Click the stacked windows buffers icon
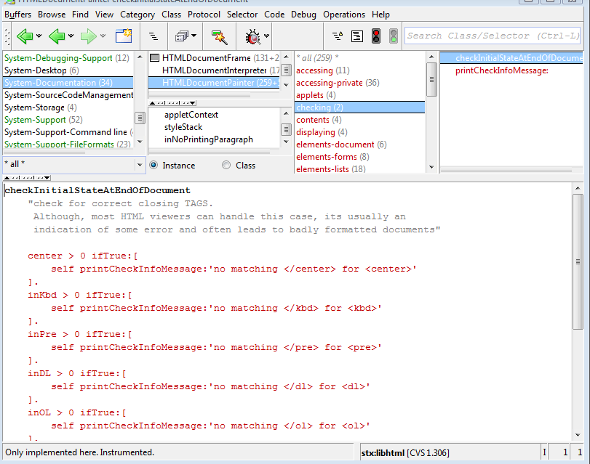This screenshot has width=590, height=464. [182, 36]
